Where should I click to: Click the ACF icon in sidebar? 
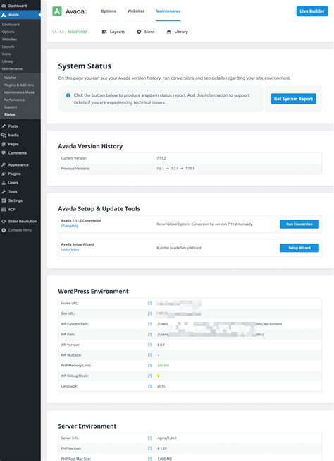4,210
